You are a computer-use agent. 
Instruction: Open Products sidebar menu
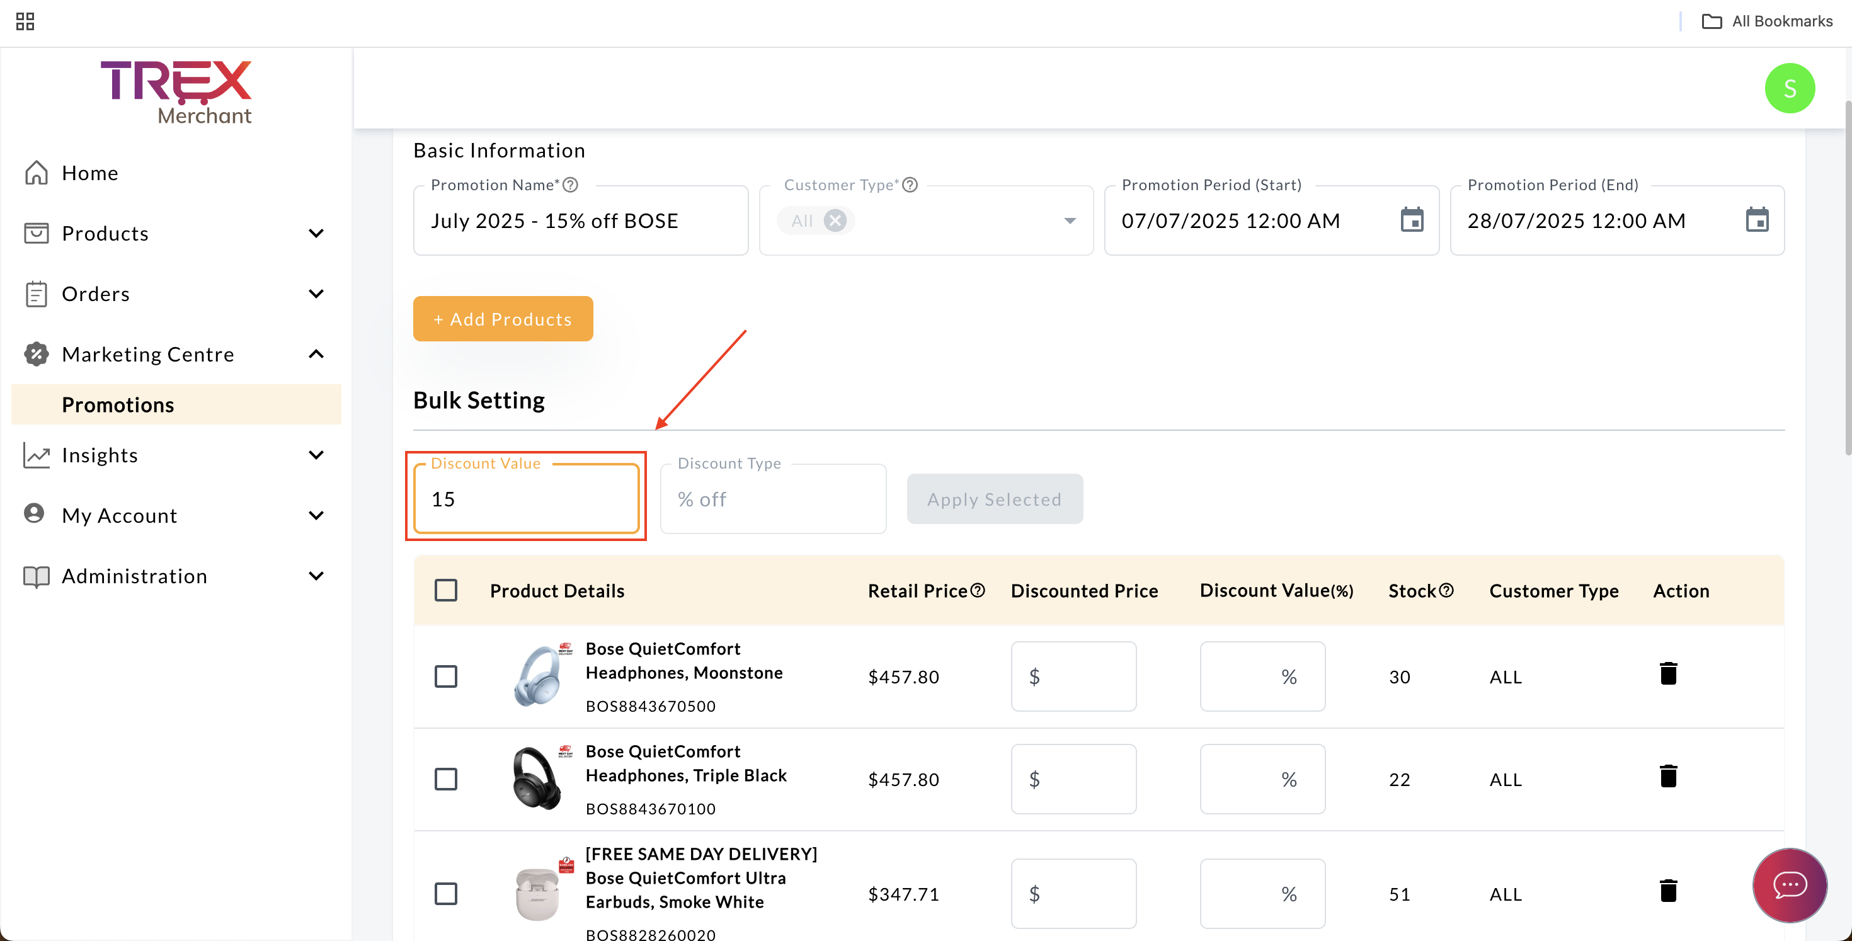point(176,233)
